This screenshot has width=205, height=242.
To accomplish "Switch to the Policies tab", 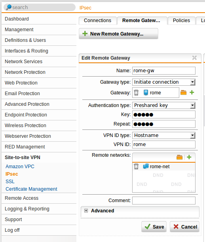I will (x=182, y=21).
